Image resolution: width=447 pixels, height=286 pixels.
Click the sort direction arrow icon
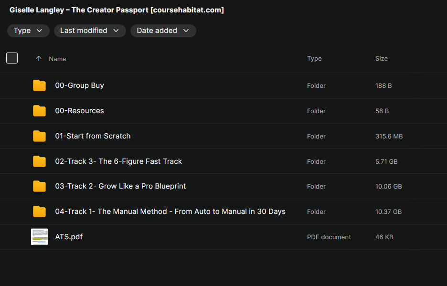pos(39,59)
